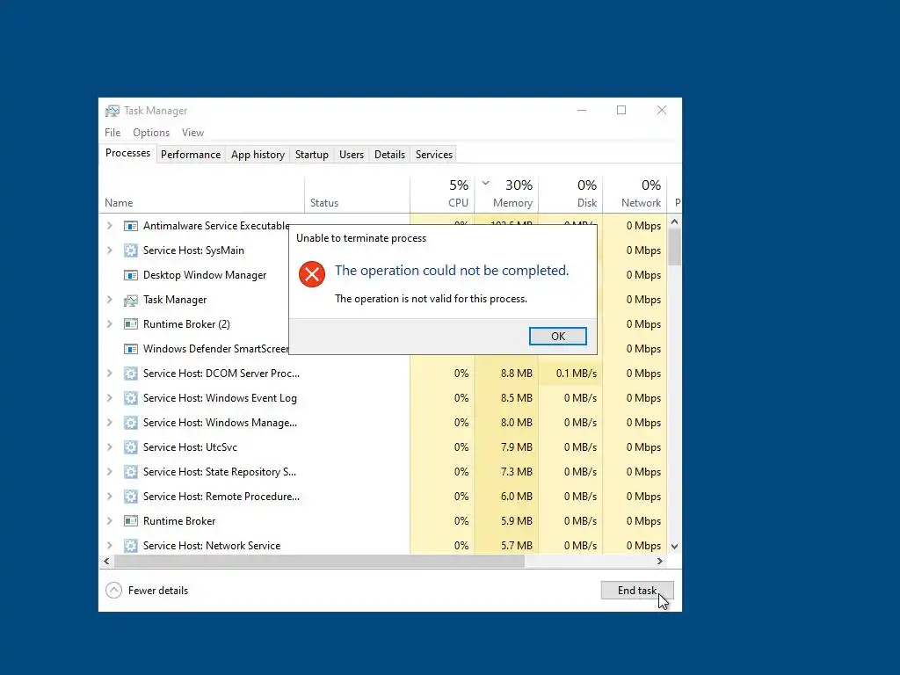The image size is (900, 675).
Task: Click the horizontal scrollbar thumb
Action: [x=319, y=562]
